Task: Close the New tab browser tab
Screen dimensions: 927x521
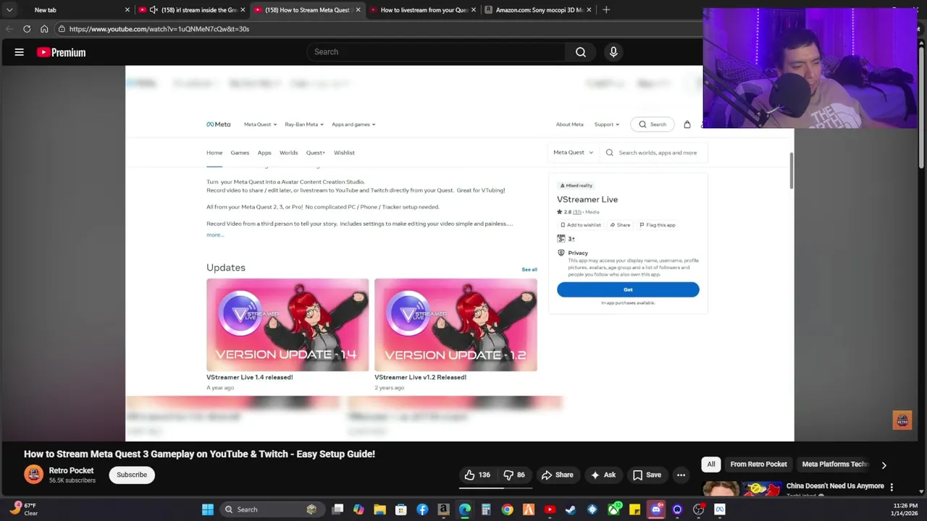Action: [127, 10]
